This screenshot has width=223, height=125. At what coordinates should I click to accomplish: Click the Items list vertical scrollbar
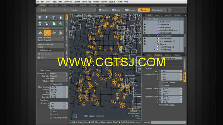click(185, 40)
